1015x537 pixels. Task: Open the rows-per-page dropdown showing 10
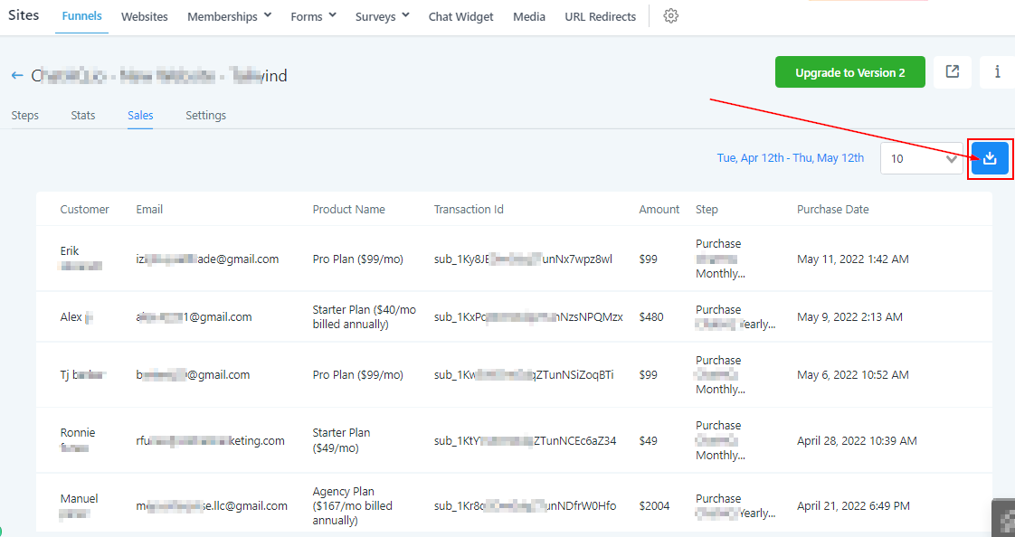pyautogui.click(x=921, y=158)
